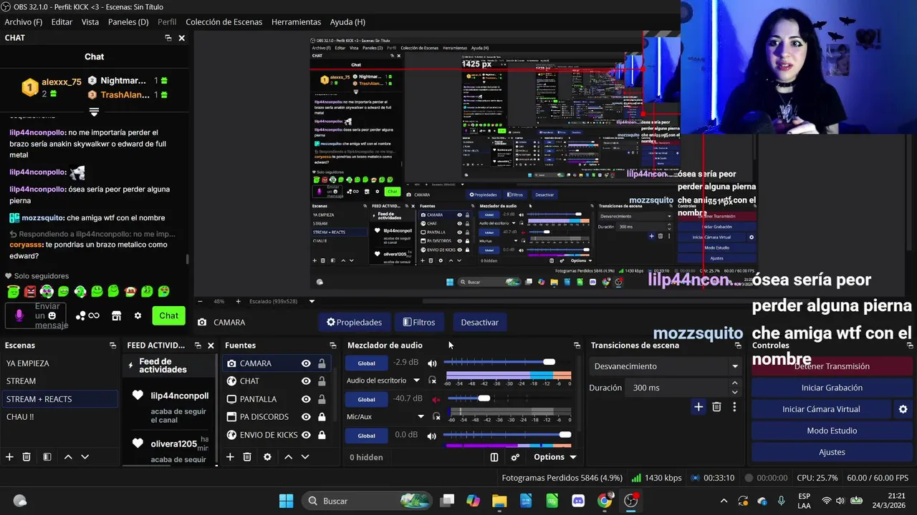The image size is (917, 515).
Task: Hide the PANTALLA source
Action: 306,399
